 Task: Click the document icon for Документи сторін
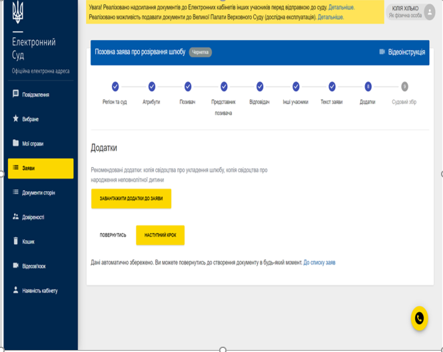[x=16, y=192]
